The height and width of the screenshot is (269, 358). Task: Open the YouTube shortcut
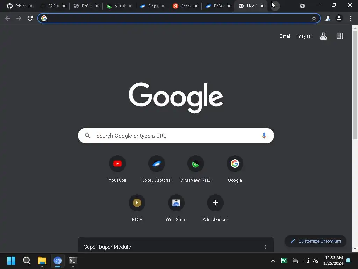click(x=117, y=169)
